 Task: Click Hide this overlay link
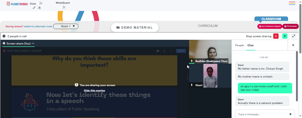pos(94,90)
